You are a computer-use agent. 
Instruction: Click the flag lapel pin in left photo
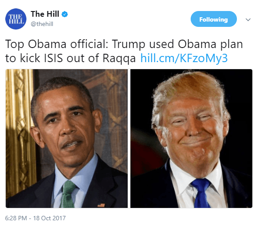click(101, 205)
